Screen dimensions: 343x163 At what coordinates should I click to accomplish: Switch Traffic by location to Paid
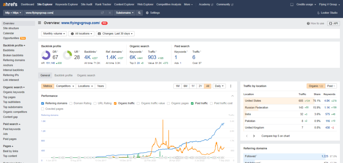331,86
